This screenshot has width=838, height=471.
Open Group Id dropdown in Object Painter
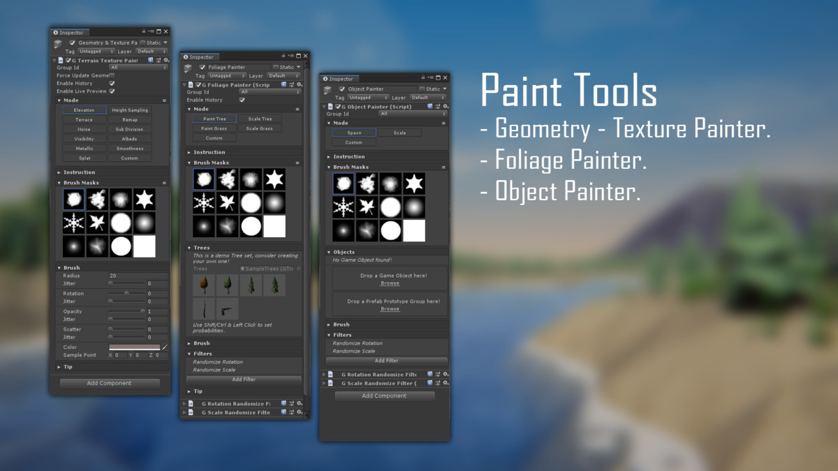tap(412, 114)
